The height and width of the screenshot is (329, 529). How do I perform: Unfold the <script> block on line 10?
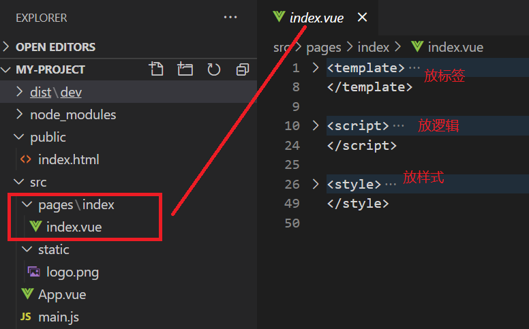click(316, 125)
